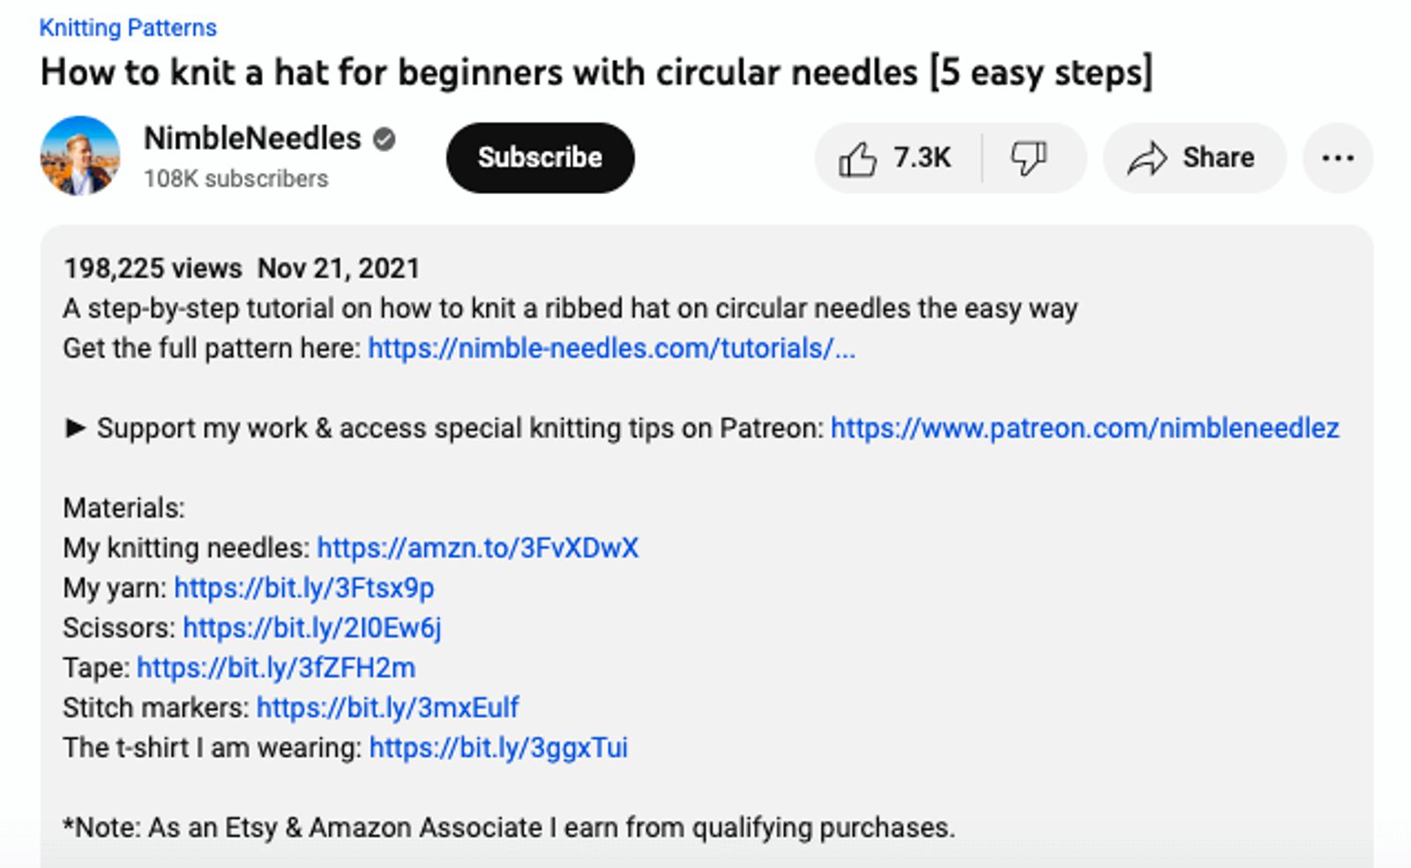1411x868 pixels.
Task: Open the t-shirt bit.ly link
Action: tap(498, 747)
